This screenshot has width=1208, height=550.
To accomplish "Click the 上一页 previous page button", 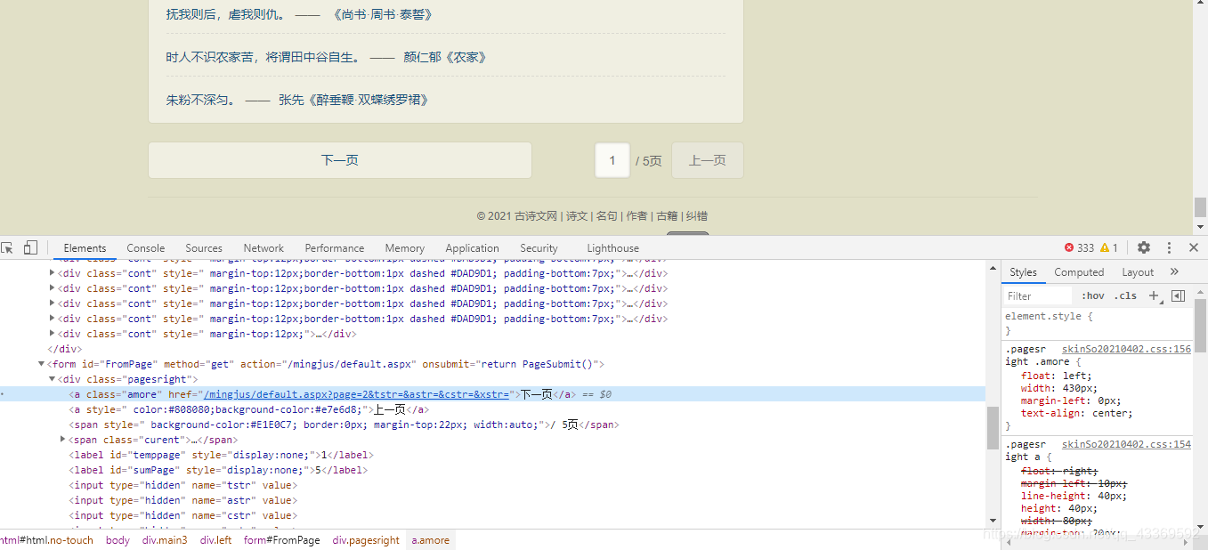I will tap(708, 160).
